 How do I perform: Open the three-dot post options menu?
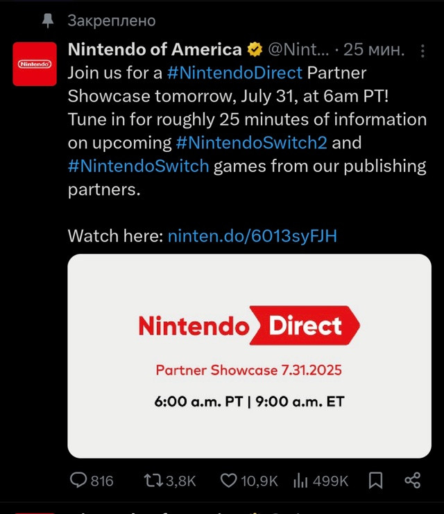point(422,51)
